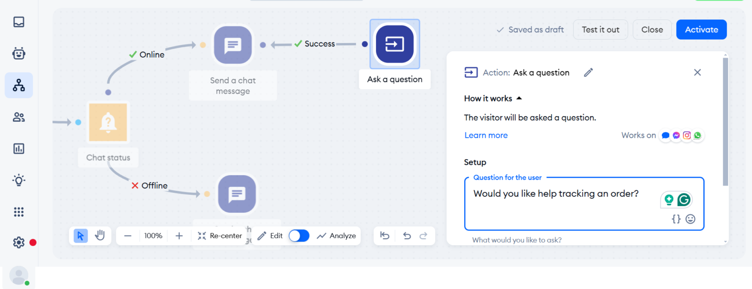Select the automation flows icon in sidebar

pos(19,85)
